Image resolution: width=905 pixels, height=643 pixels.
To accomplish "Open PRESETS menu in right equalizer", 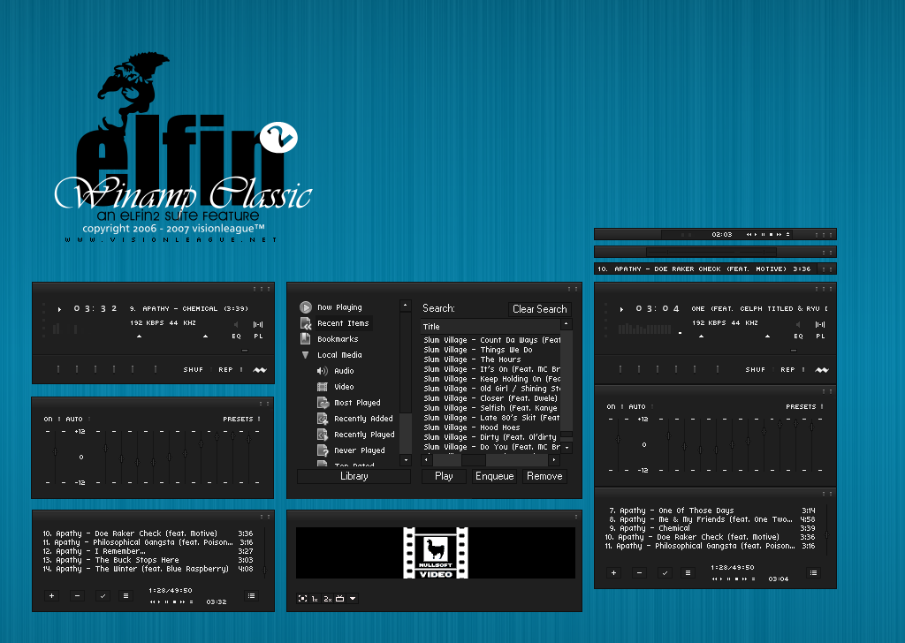I will [801, 407].
